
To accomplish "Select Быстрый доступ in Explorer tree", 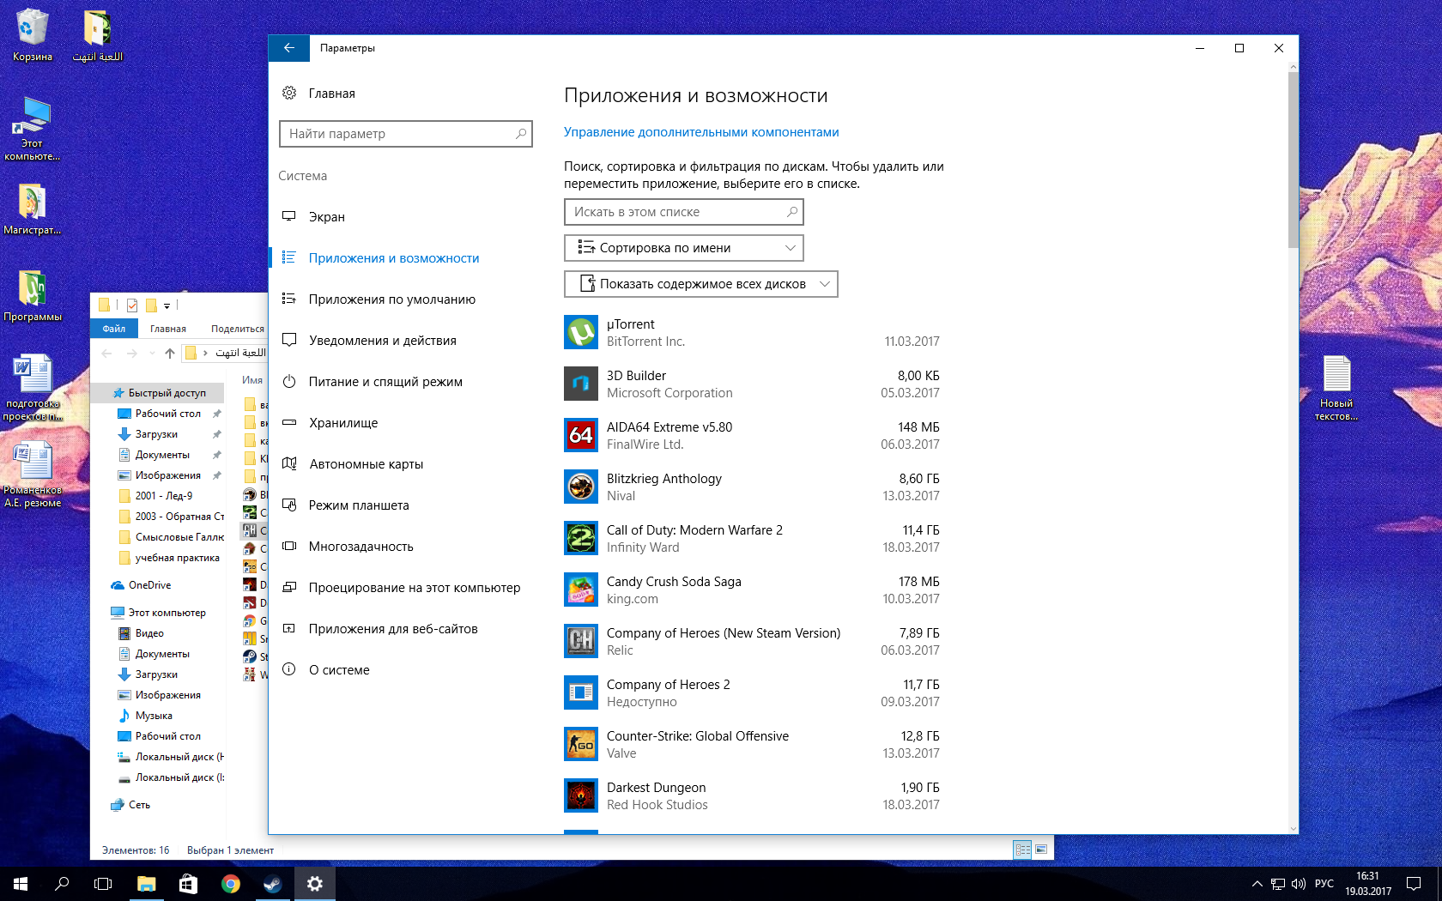I will 160,393.
